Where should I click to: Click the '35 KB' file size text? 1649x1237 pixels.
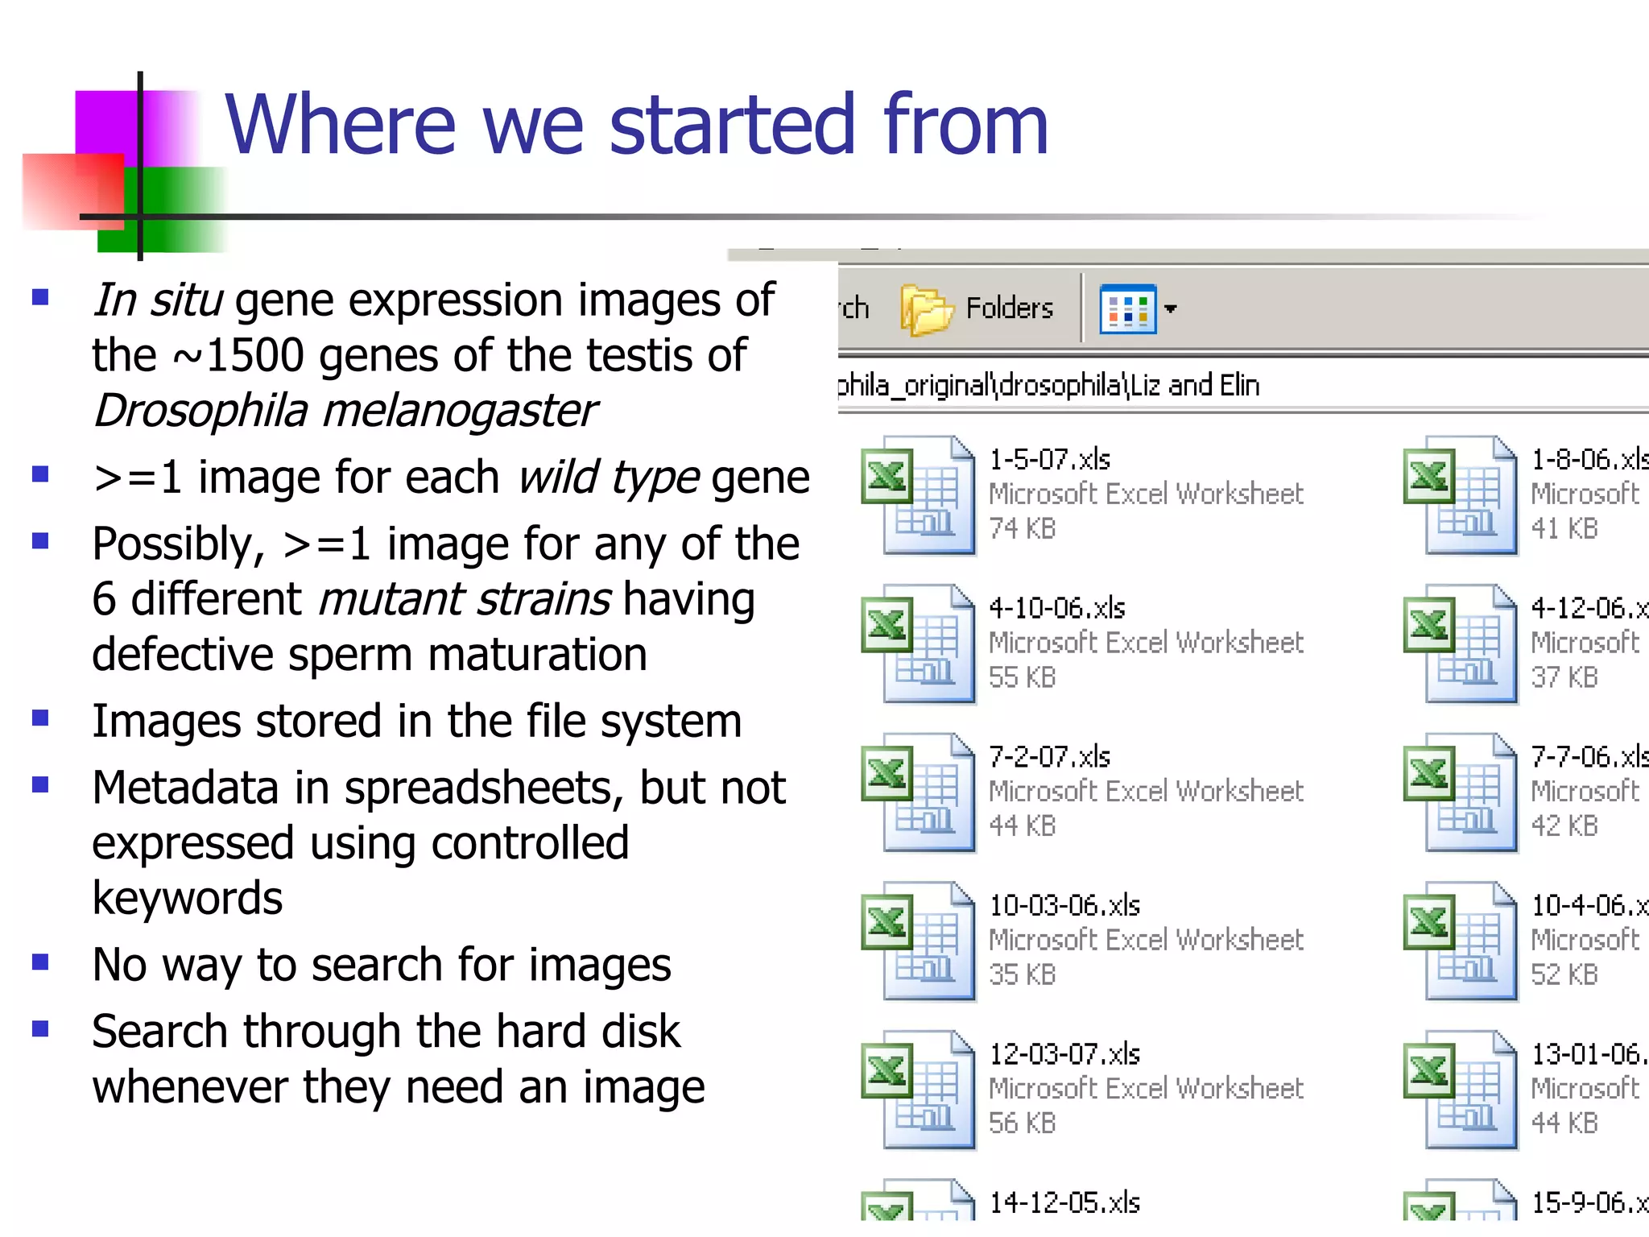click(1022, 974)
